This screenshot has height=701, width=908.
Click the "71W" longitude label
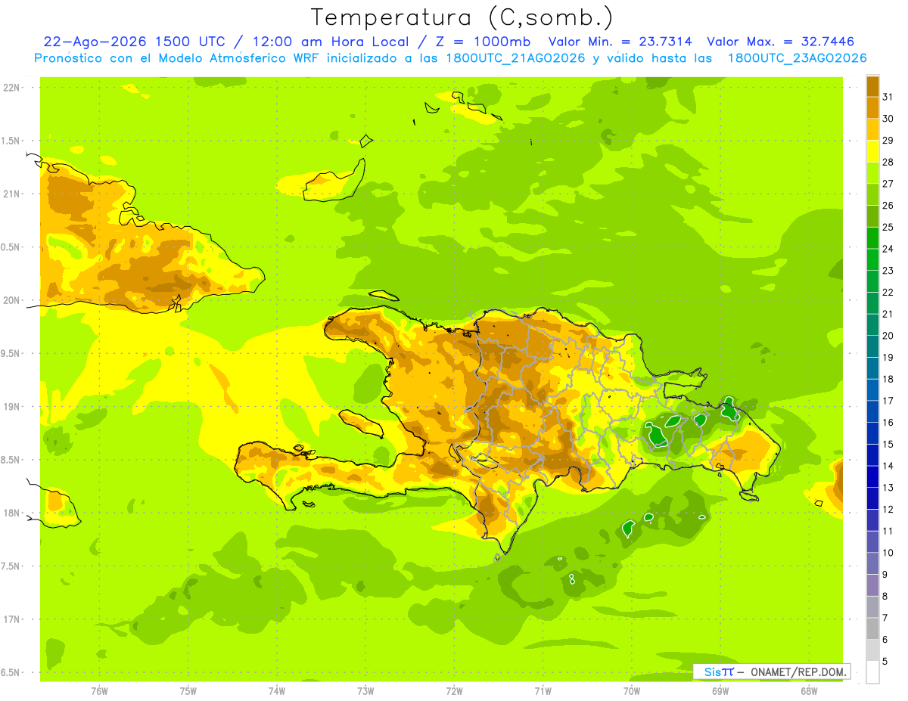coord(543,690)
